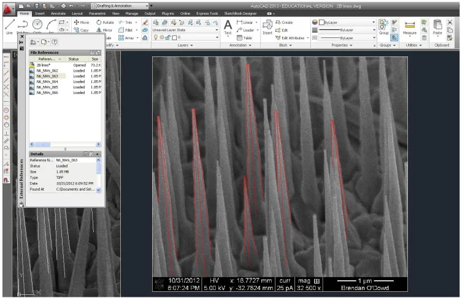Viewport: 465px width, 298px height.
Task: Click the Group objects icon
Action: [x=383, y=27]
